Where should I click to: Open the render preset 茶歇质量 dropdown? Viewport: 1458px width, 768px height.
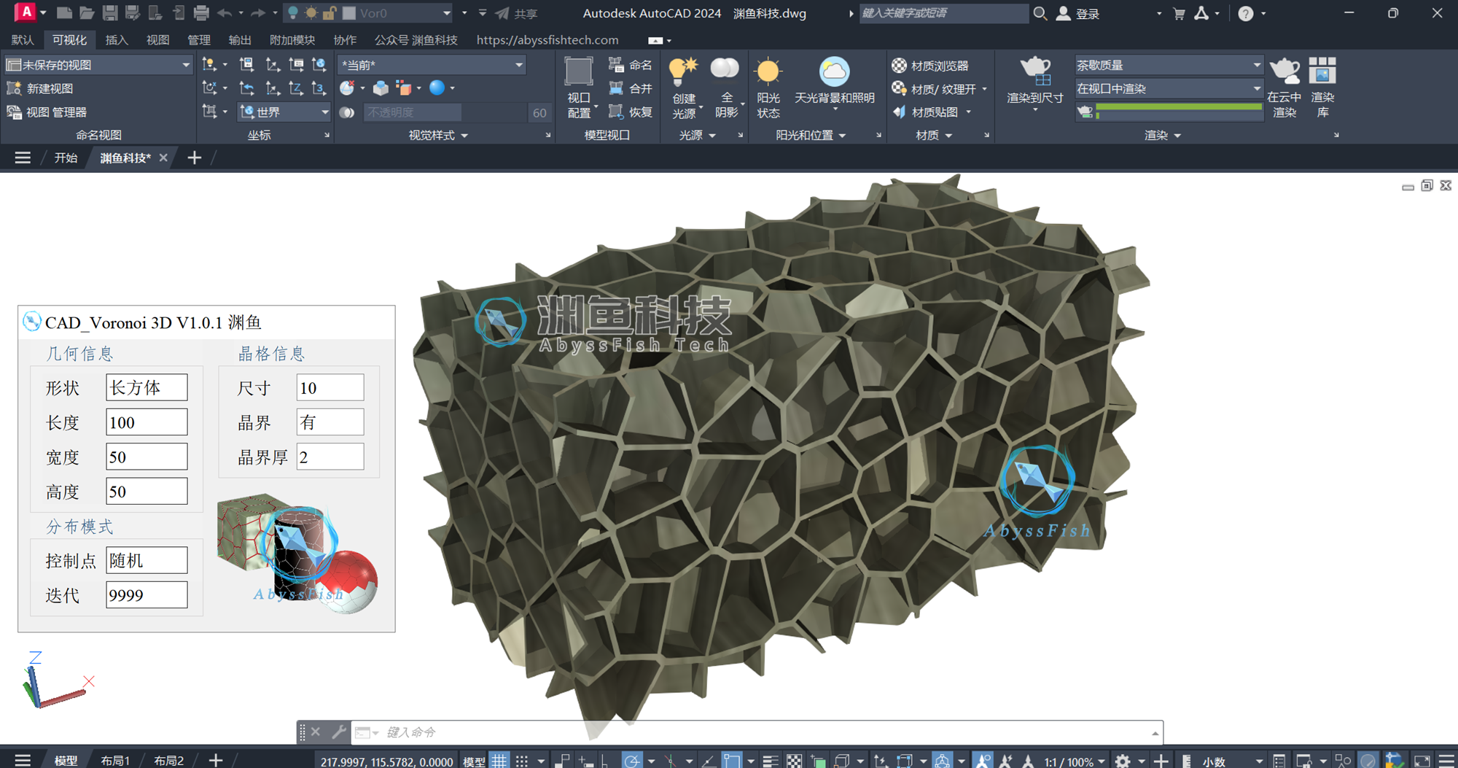point(1169,66)
